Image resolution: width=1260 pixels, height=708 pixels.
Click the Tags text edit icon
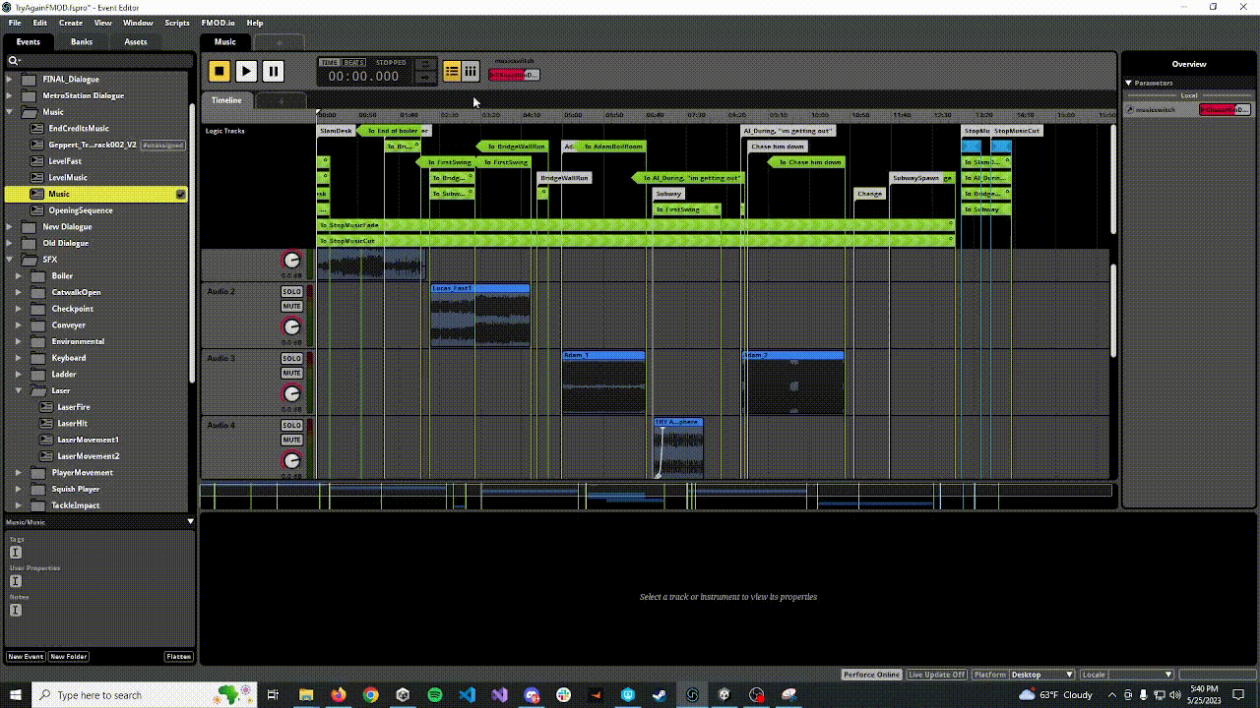tap(15, 552)
